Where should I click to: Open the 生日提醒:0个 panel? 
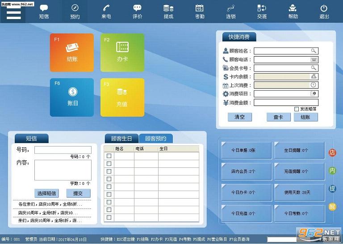pyautogui.click(x=300, y=150)
